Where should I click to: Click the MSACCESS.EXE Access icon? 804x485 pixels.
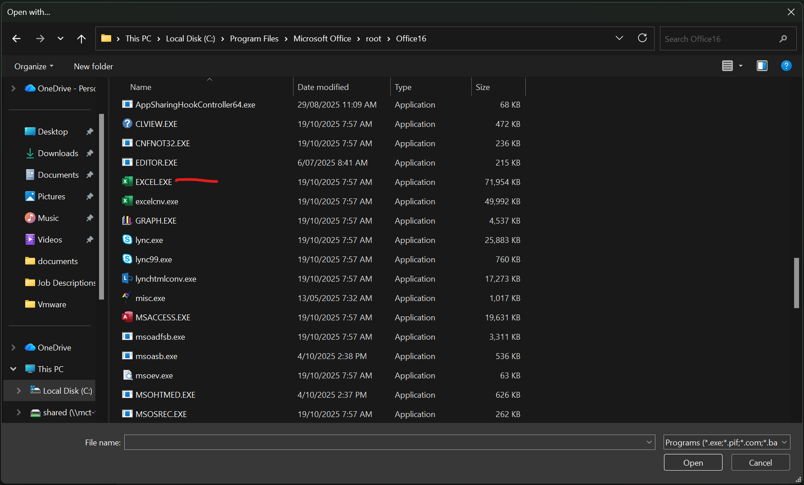(x=127, y=317)
